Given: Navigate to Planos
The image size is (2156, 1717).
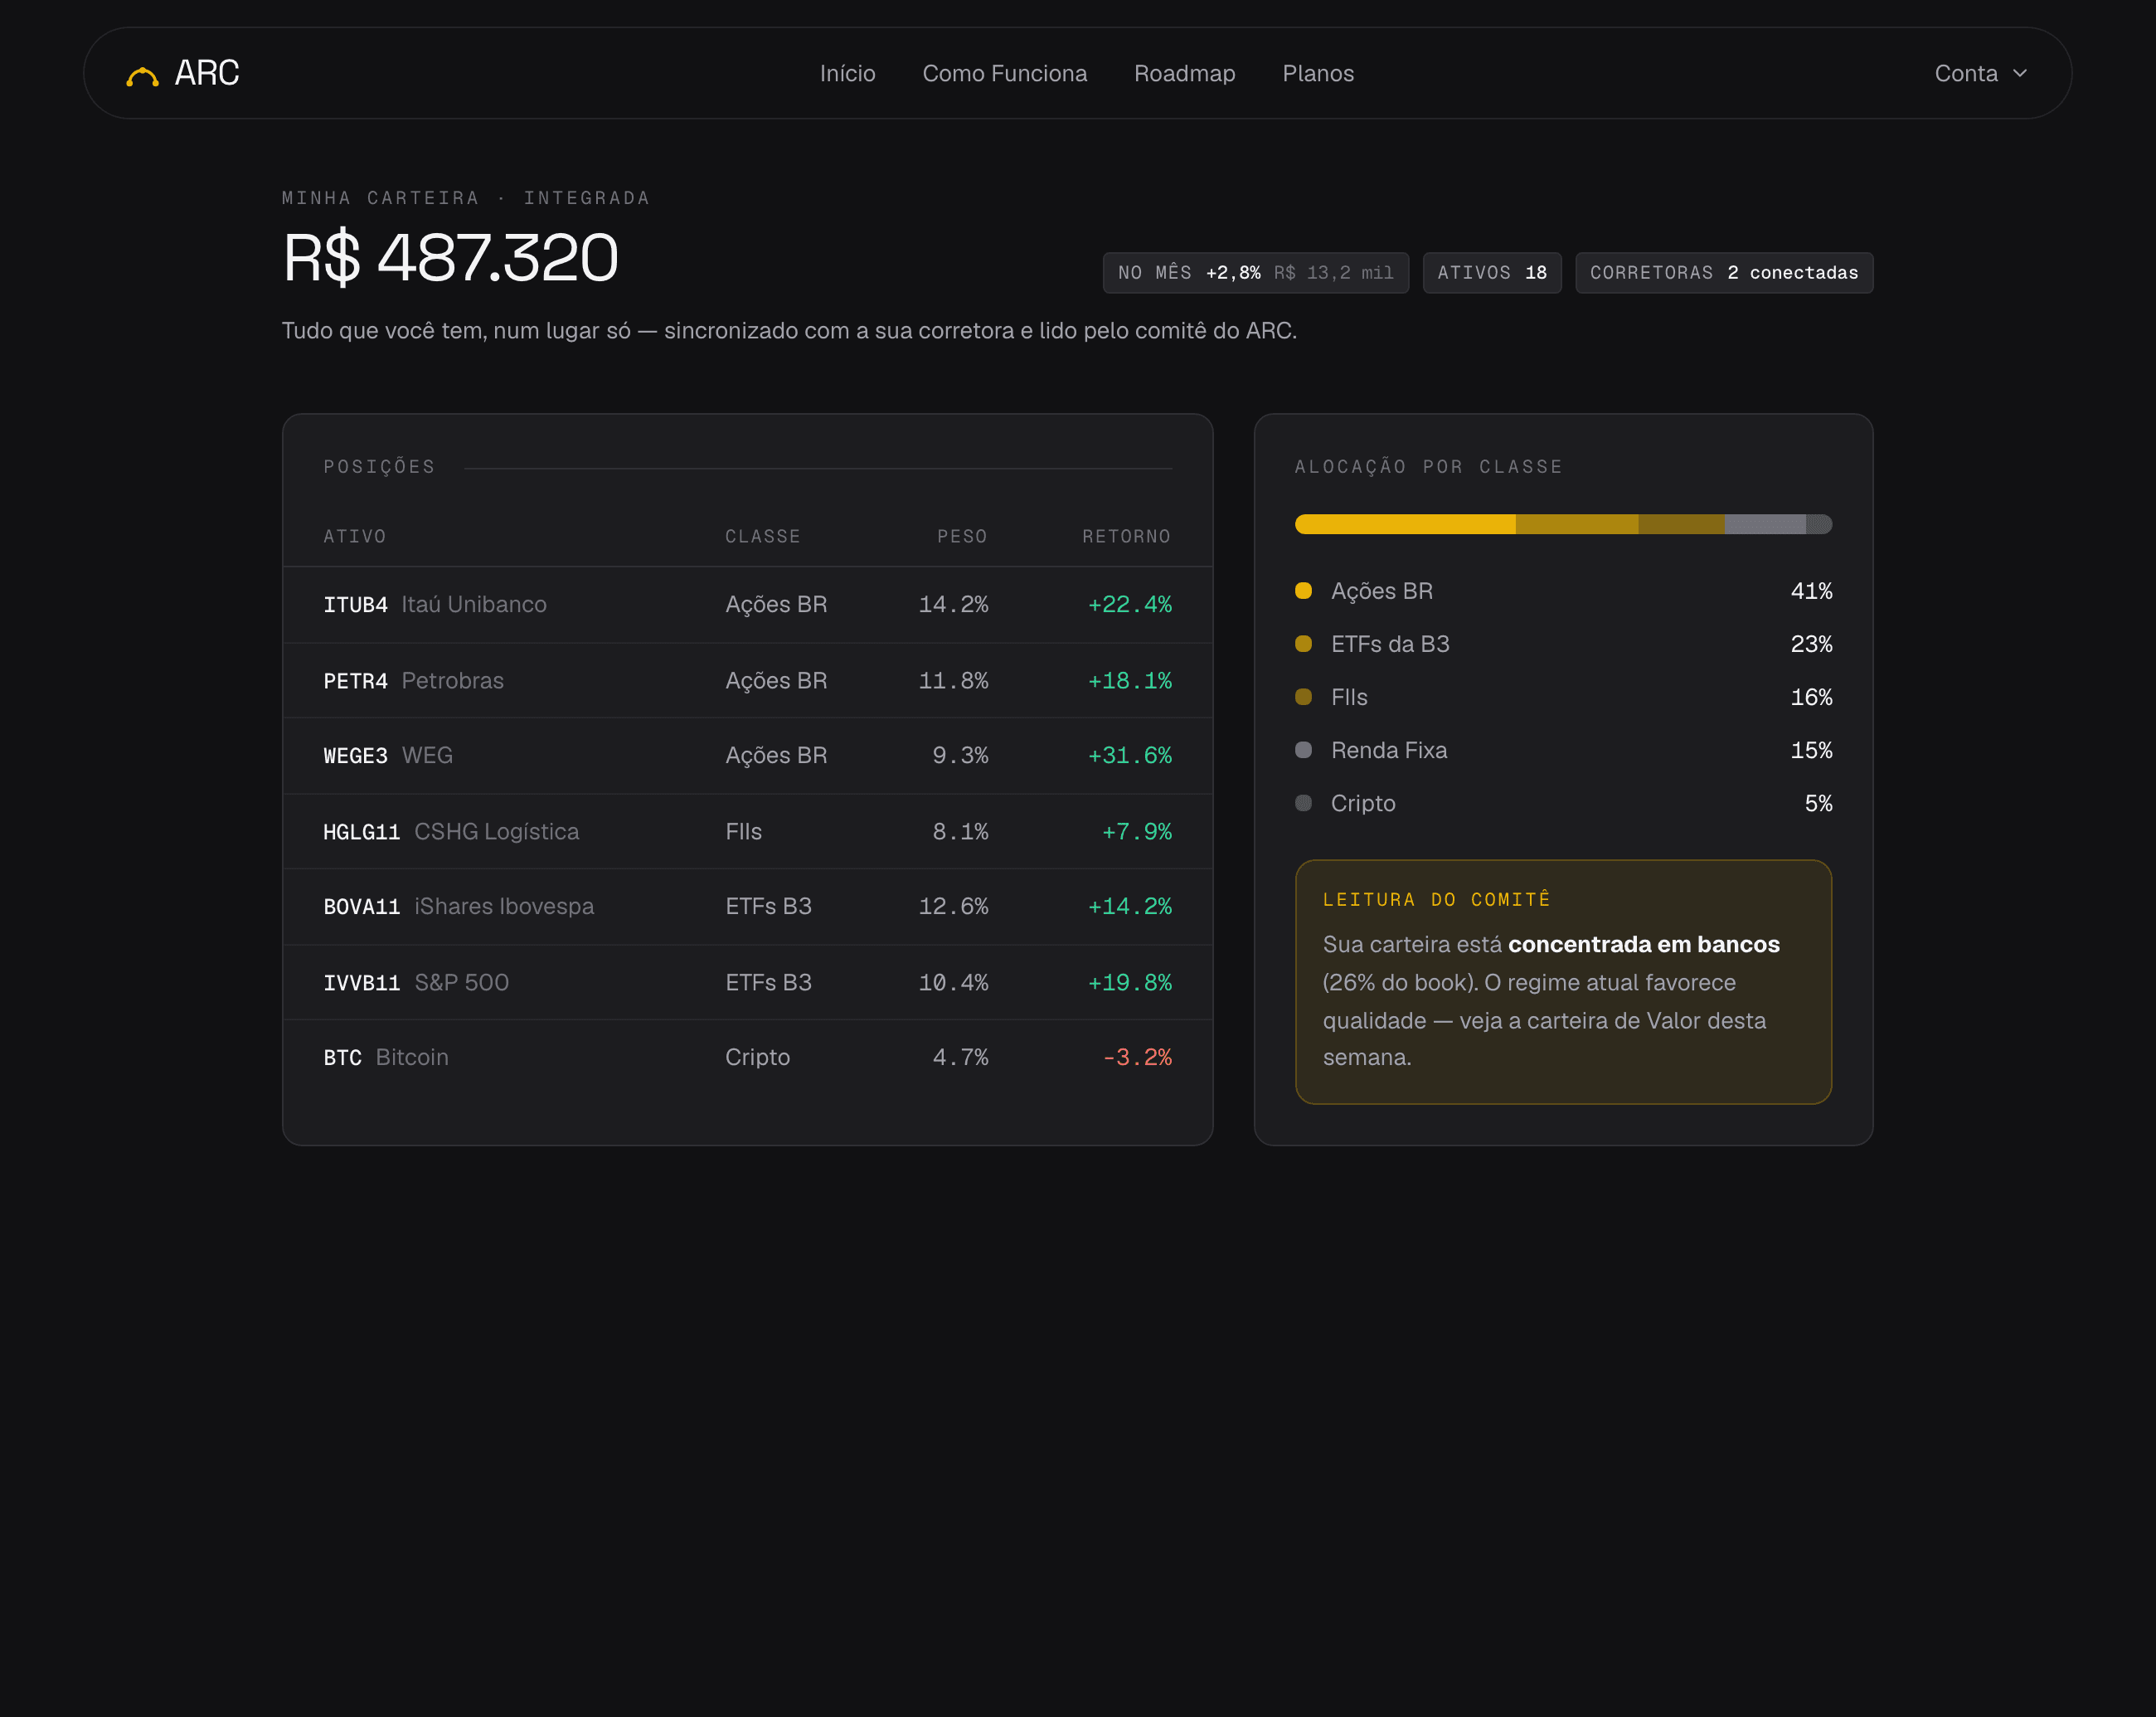Looking at the screenshot, I should click(1318, 73).
